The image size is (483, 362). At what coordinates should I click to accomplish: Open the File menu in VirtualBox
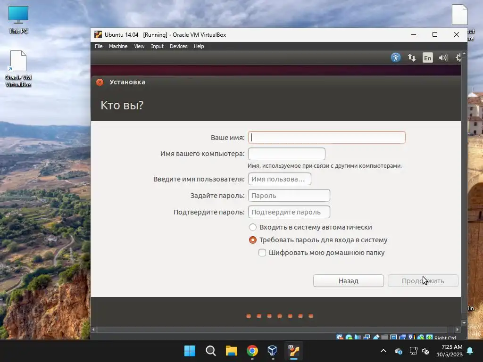(x=99, y=46)
